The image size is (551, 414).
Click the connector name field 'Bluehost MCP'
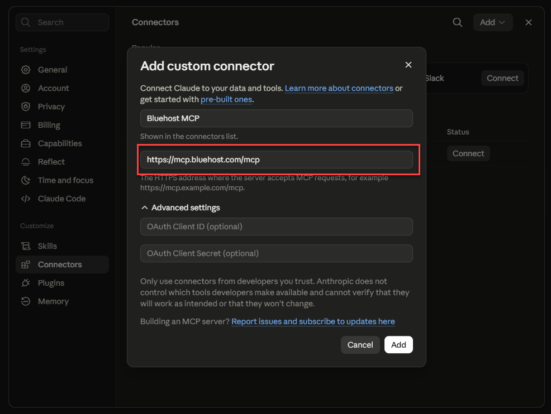276,118
